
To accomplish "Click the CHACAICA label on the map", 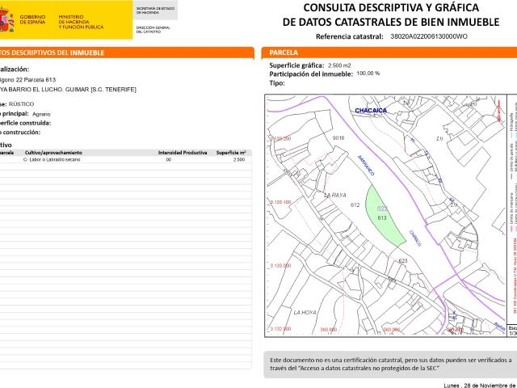I will coord(372,109).
